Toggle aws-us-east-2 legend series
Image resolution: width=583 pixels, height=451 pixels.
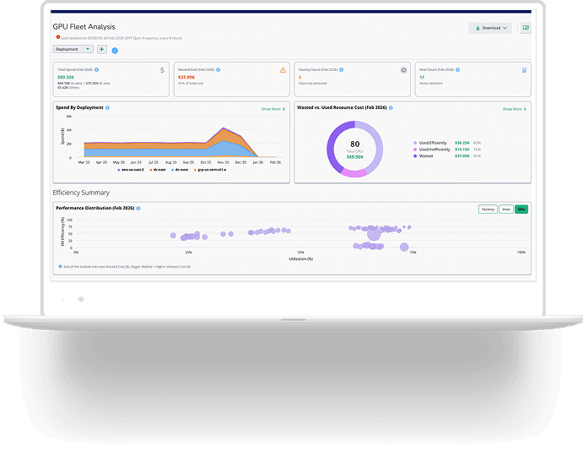[x=131, y=170]
